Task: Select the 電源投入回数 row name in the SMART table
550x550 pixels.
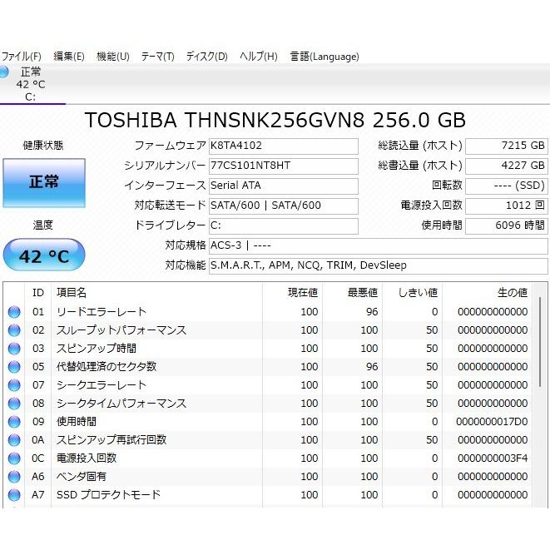Action: [x=87, y=458]
